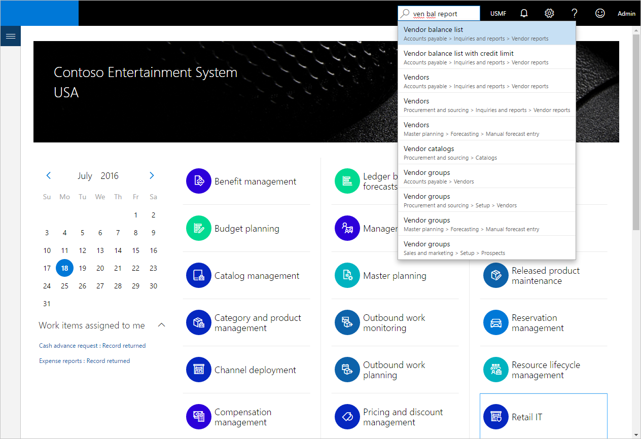Viewport: 641px width, 439px height.
Task: Go to next month in calendar
Action: click(152, 175)
